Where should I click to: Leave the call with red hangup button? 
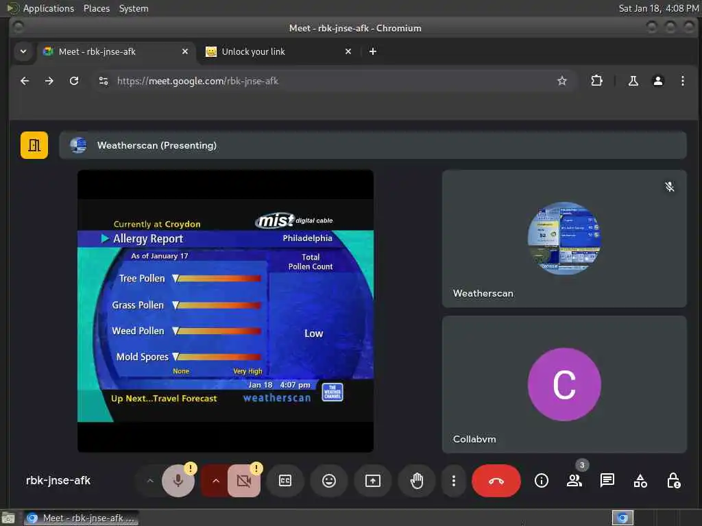tap(496, 481)
